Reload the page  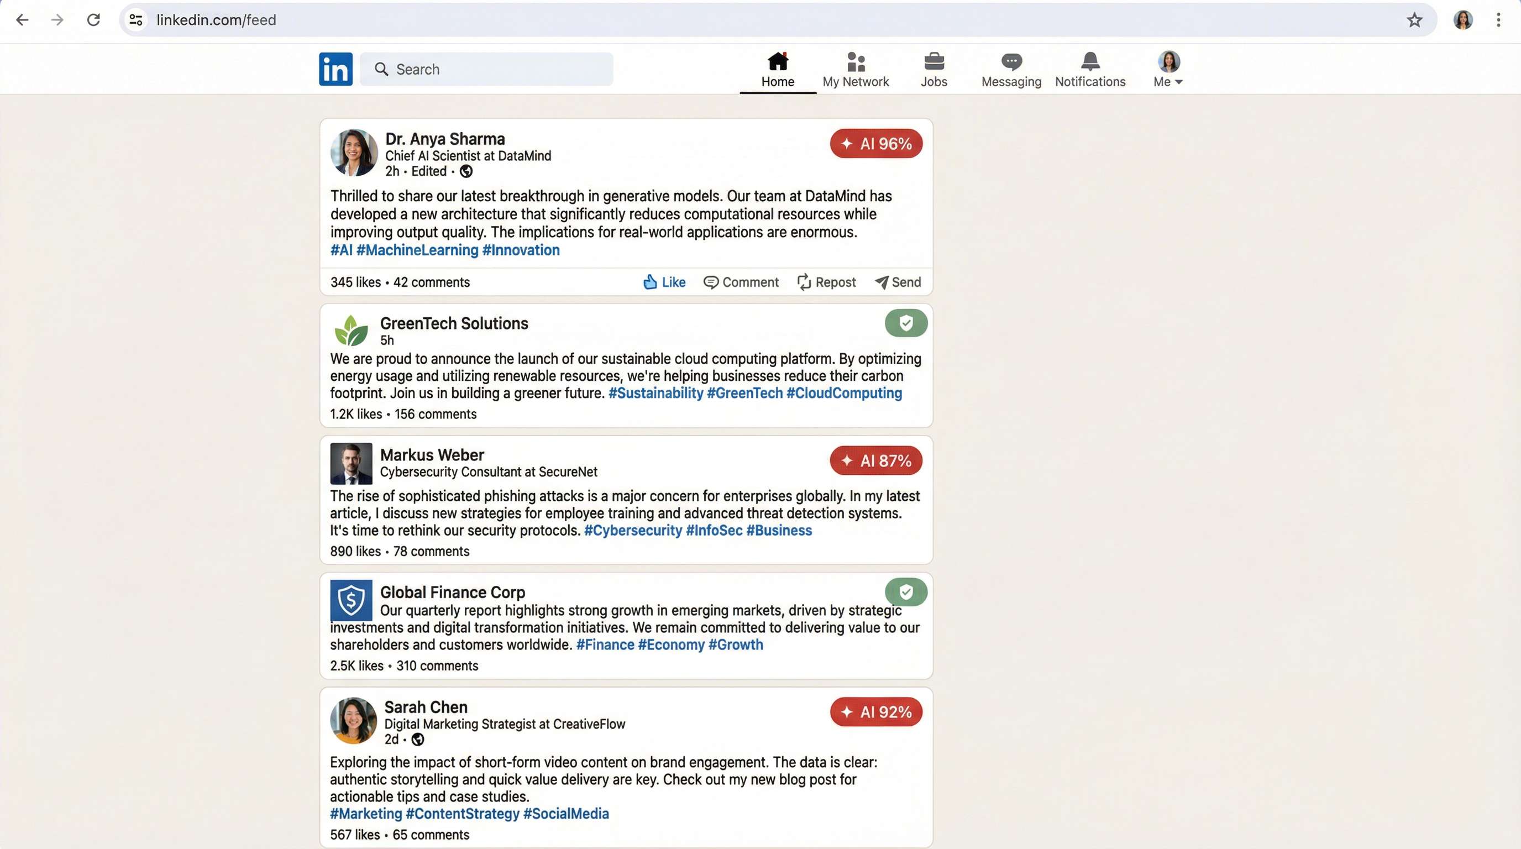point(93,20)
